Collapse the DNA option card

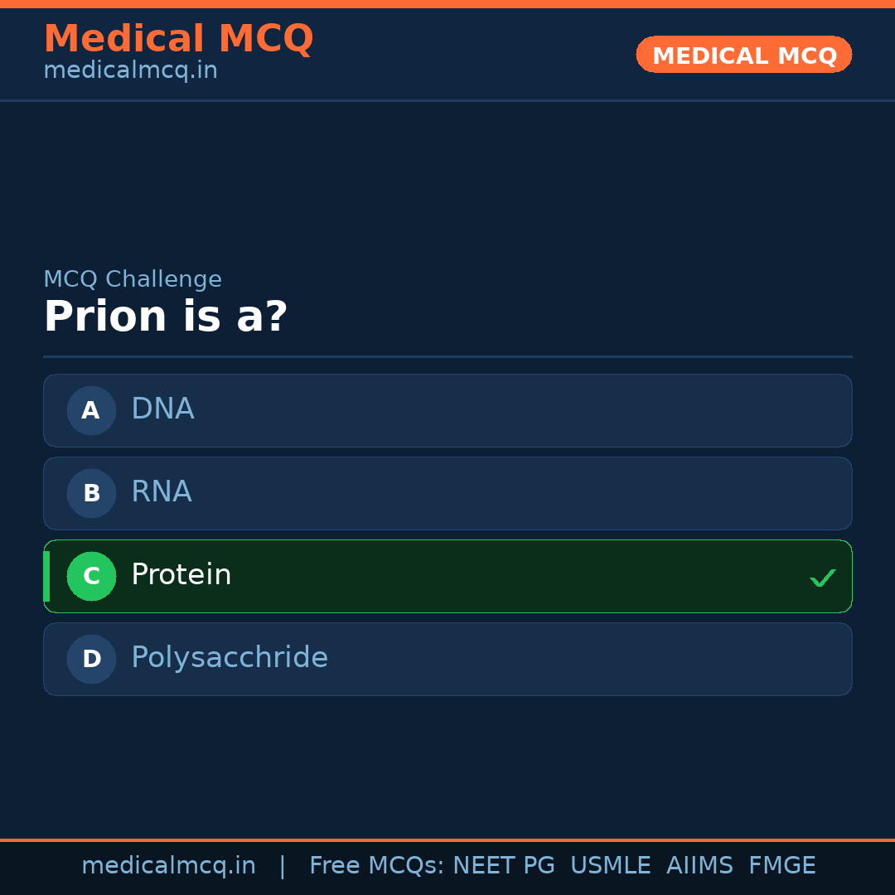pyautogui.click(x=447, y=410)
